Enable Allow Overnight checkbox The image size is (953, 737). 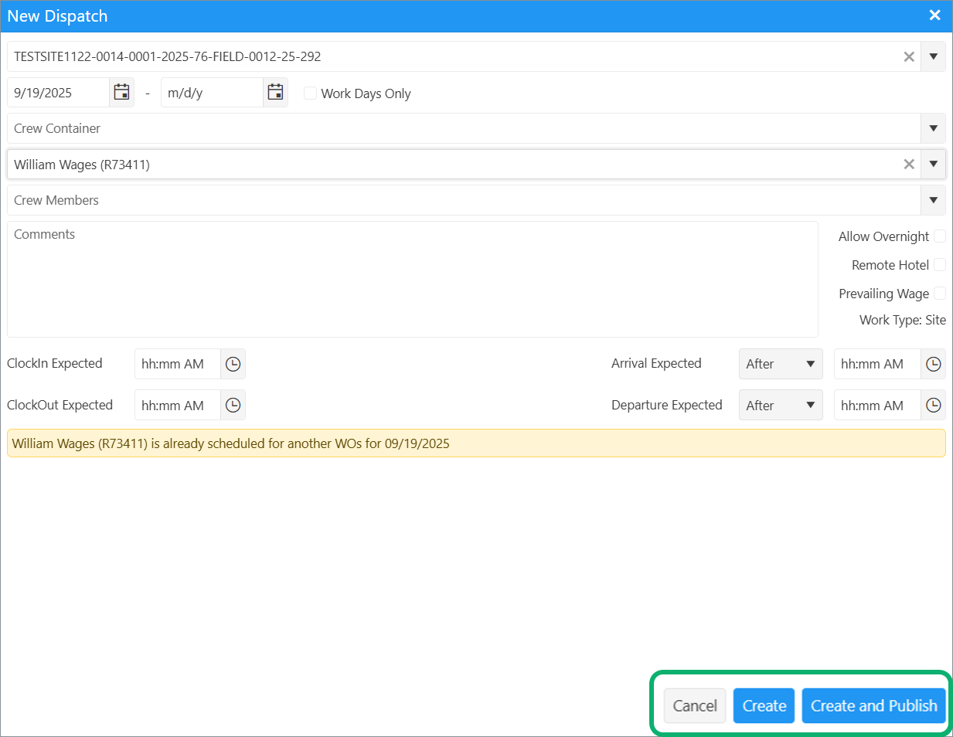tap(940, 236)
